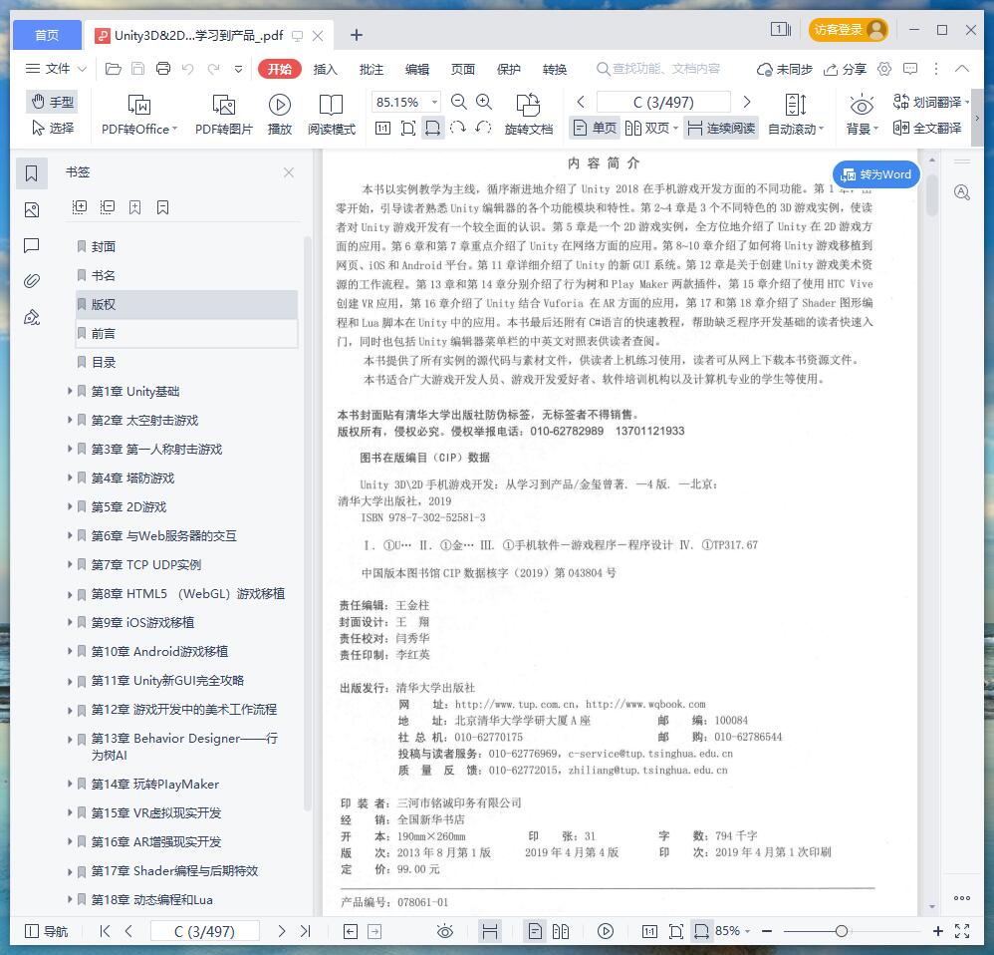Go to next page arrow in toolbar
Viewport: 994px width, 955px height.
tap(747, 102)
